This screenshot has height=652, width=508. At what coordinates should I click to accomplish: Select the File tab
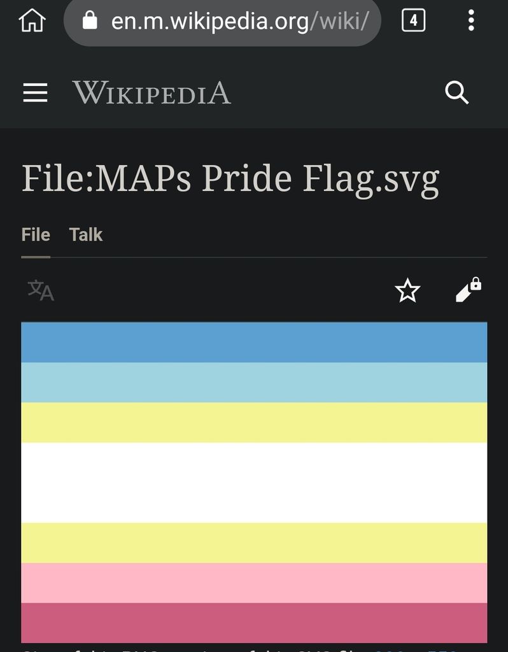(36, 235)
